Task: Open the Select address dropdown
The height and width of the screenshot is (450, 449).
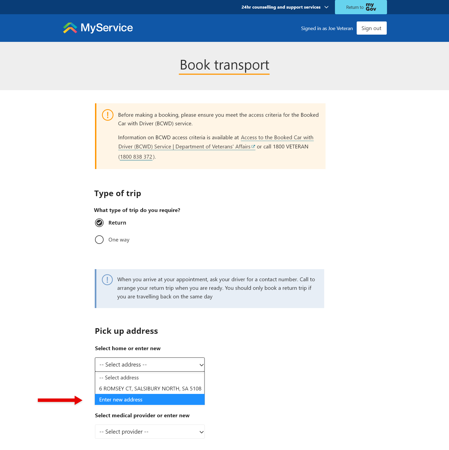Action: pos(149,364)
